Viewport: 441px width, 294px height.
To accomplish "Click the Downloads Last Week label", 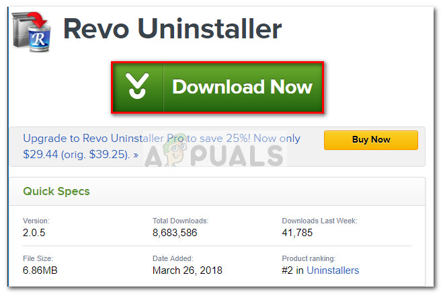I will tap(319, 221).
